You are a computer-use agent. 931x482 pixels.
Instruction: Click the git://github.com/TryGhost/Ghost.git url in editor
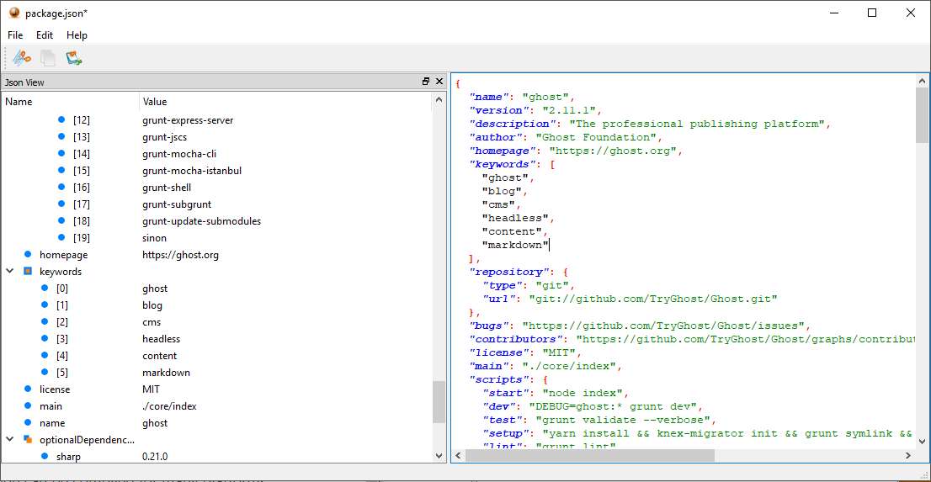click(x=653, y=299)
